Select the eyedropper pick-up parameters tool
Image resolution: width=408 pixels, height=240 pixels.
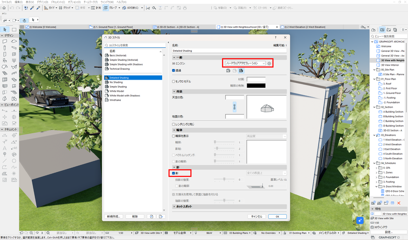pyautogui.click(x=32, y=8)
